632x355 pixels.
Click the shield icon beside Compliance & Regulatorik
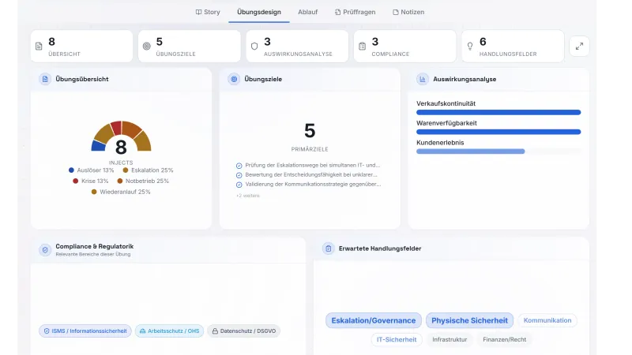click(45, 250)
